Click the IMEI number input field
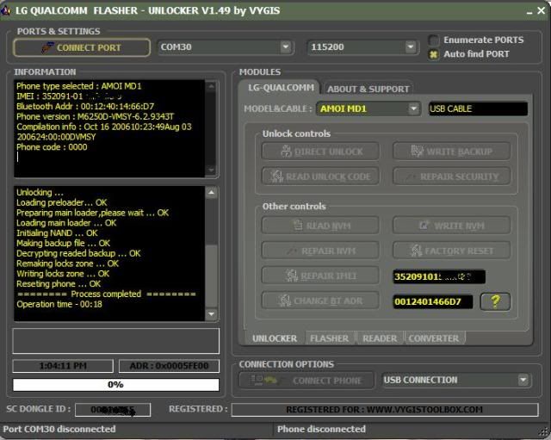 coord(439,276)
